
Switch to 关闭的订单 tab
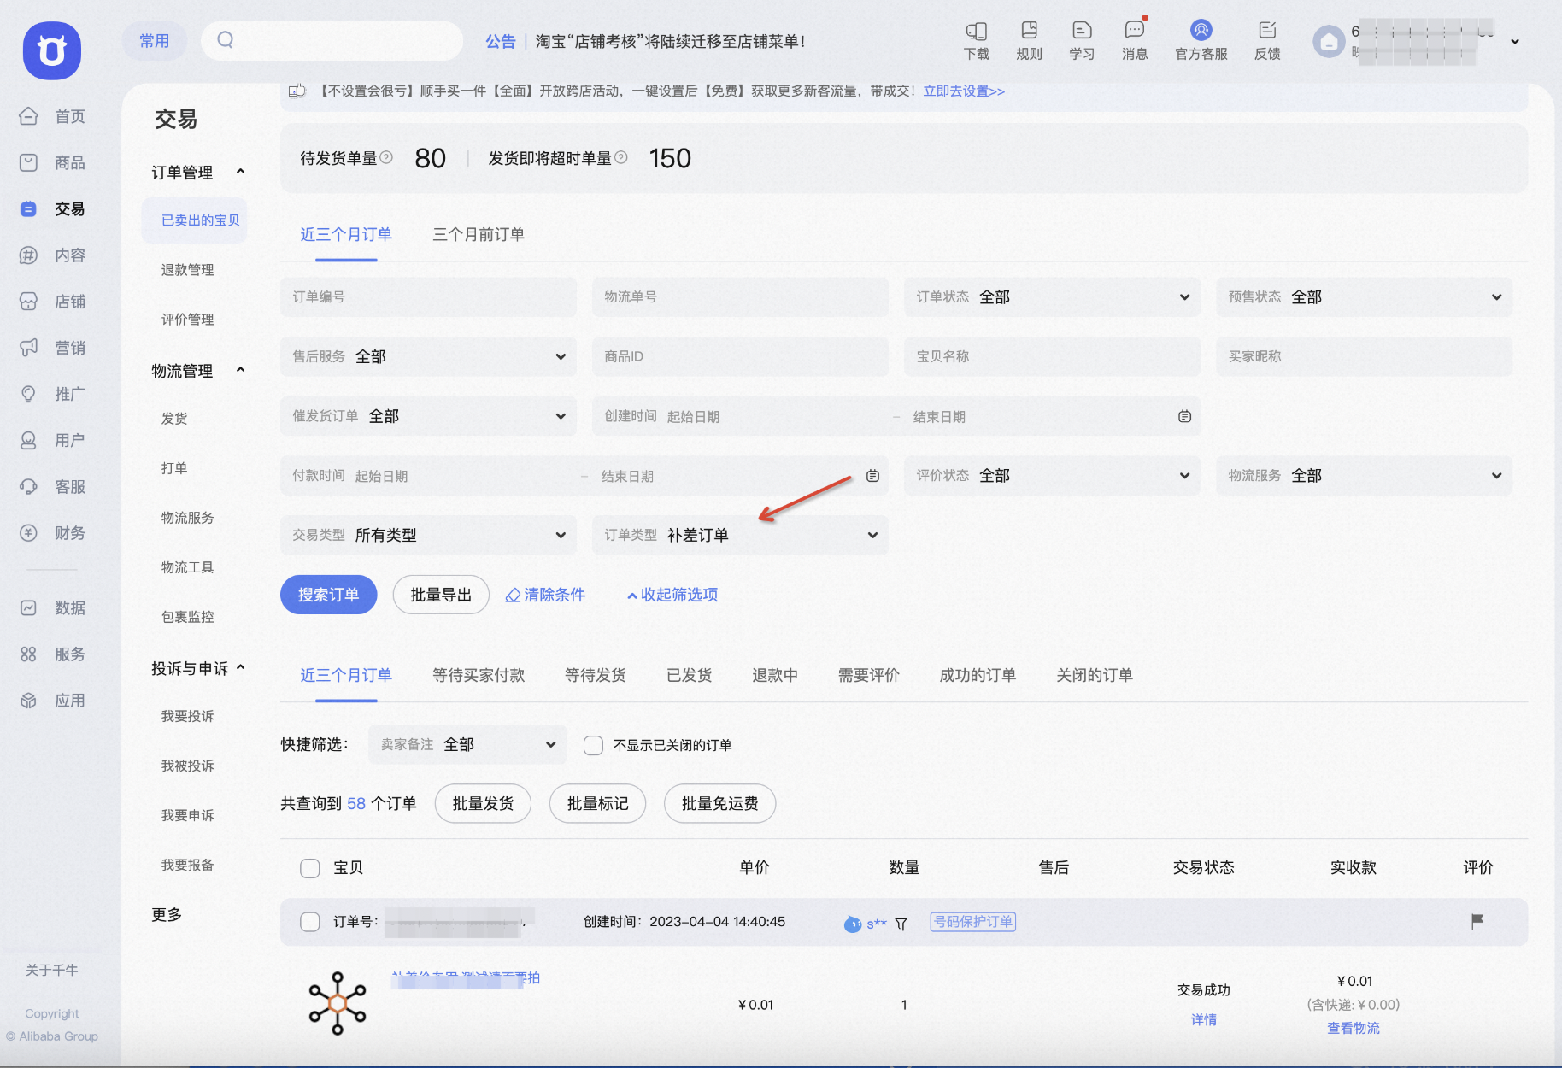tap(1095, 675)
